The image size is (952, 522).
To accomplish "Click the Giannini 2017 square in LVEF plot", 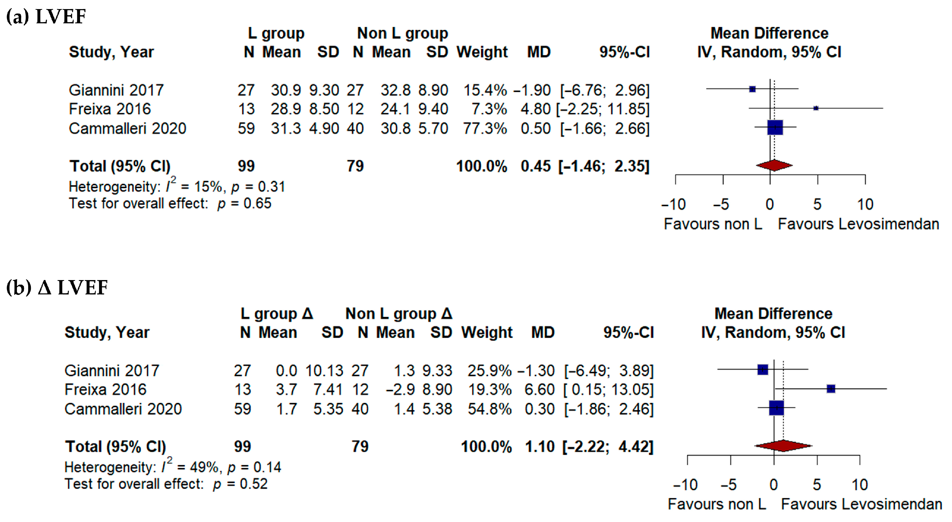I will (x=752, y=89).
